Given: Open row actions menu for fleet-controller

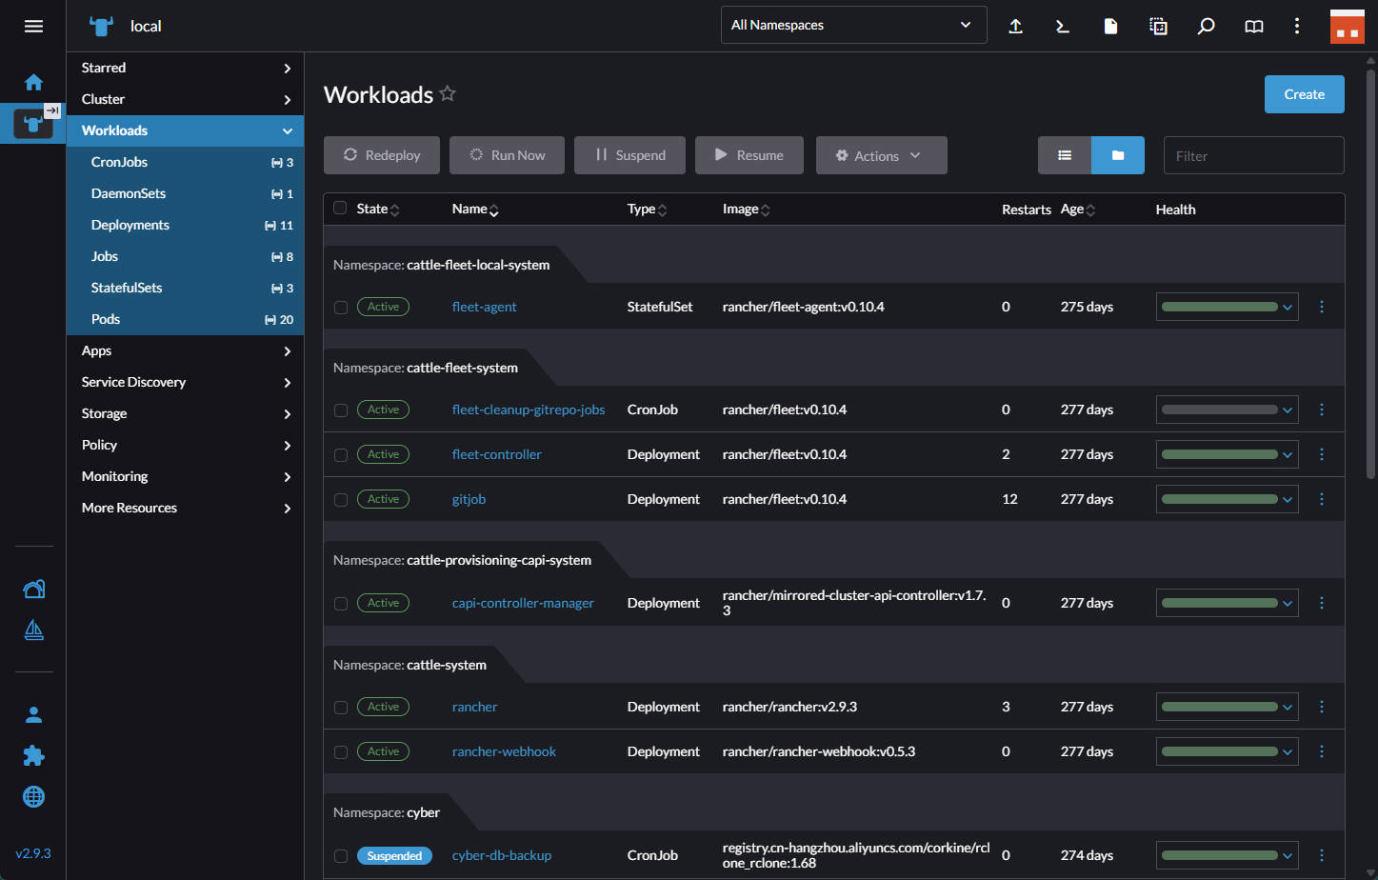Looking at the screenshot, I should tap(1321, 454).
